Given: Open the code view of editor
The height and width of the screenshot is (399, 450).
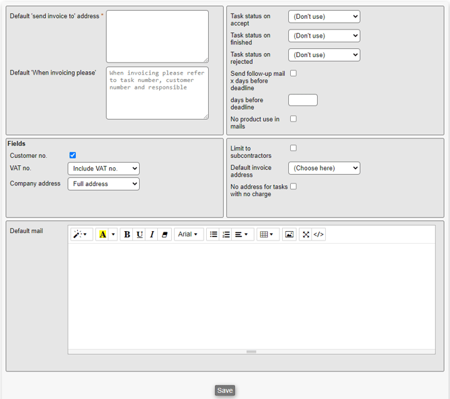Looking at the screenshot, I should (x=319, y=234).
